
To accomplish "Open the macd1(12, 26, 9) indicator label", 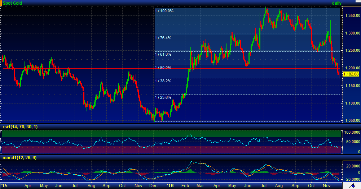I will 18,157.
